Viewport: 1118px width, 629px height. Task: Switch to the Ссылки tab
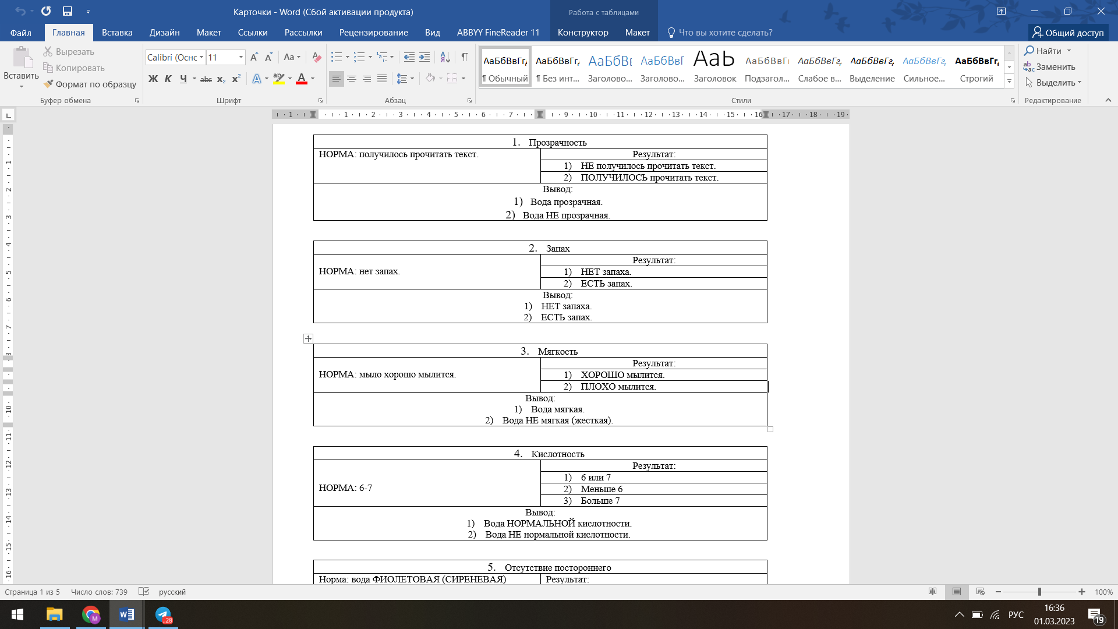253,33
